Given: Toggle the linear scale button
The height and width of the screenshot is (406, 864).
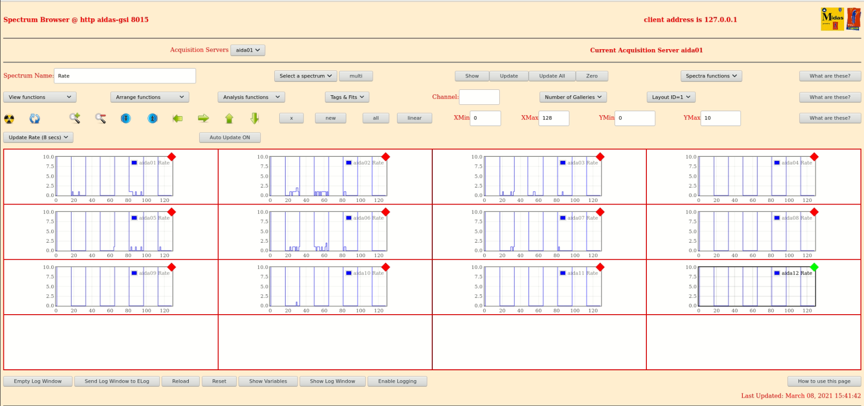Looking at the screenshot, I should pyautogui.click(x=414, y=118).
